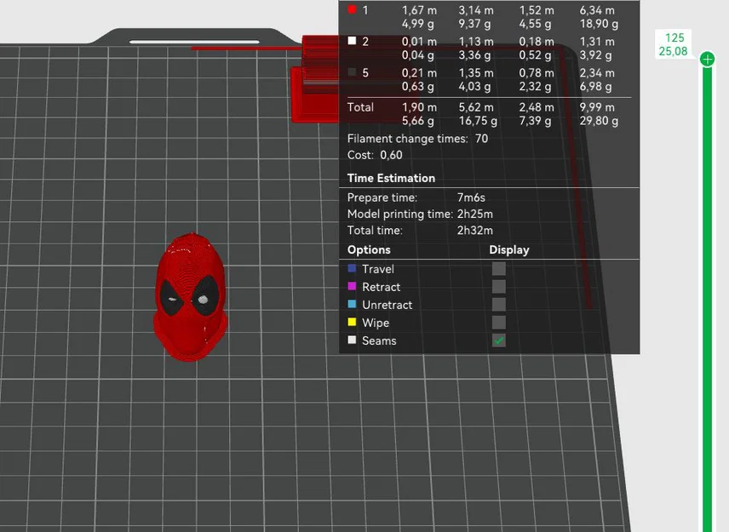Click the green plus on the layer slider
The width and height of the screenshot is (729, 532).
708,59
